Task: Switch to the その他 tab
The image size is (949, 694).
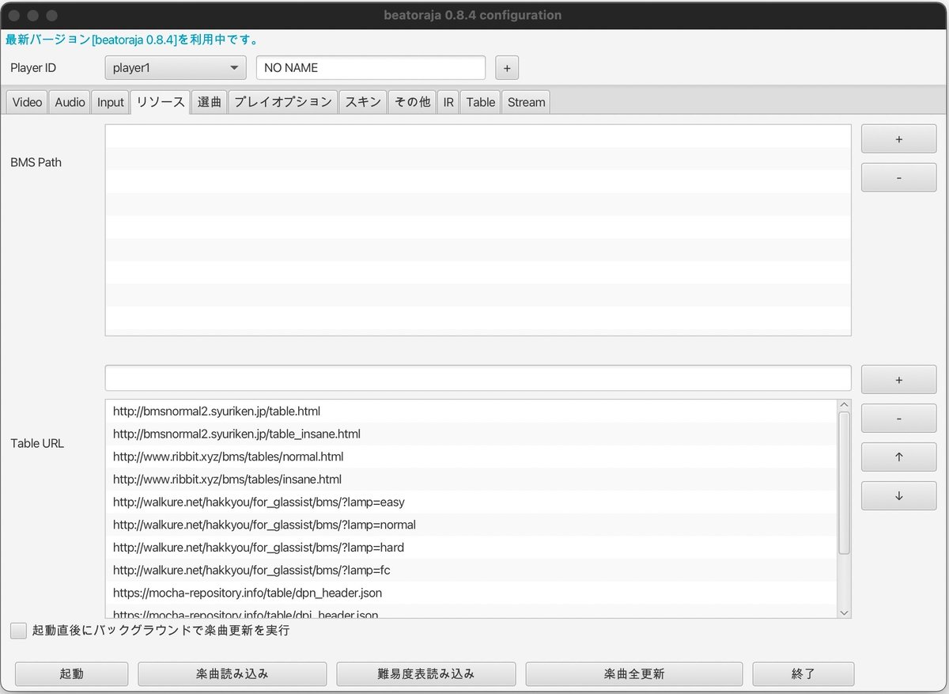Action: 412,102
